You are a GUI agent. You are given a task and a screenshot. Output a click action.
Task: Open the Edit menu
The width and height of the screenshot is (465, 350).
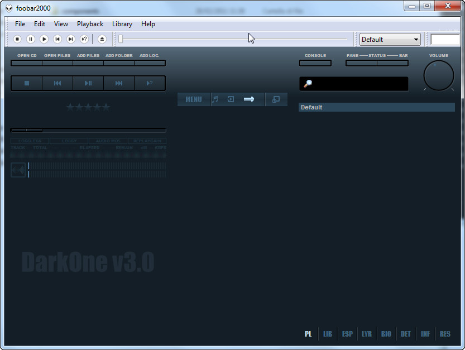point(40,24)
